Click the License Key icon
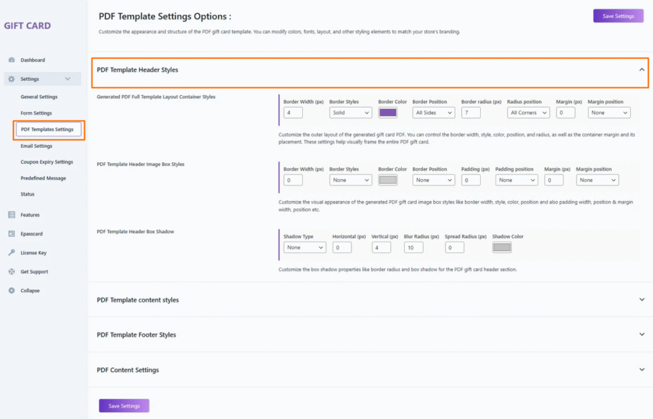The image size is (653, 419). pos(11,253)
